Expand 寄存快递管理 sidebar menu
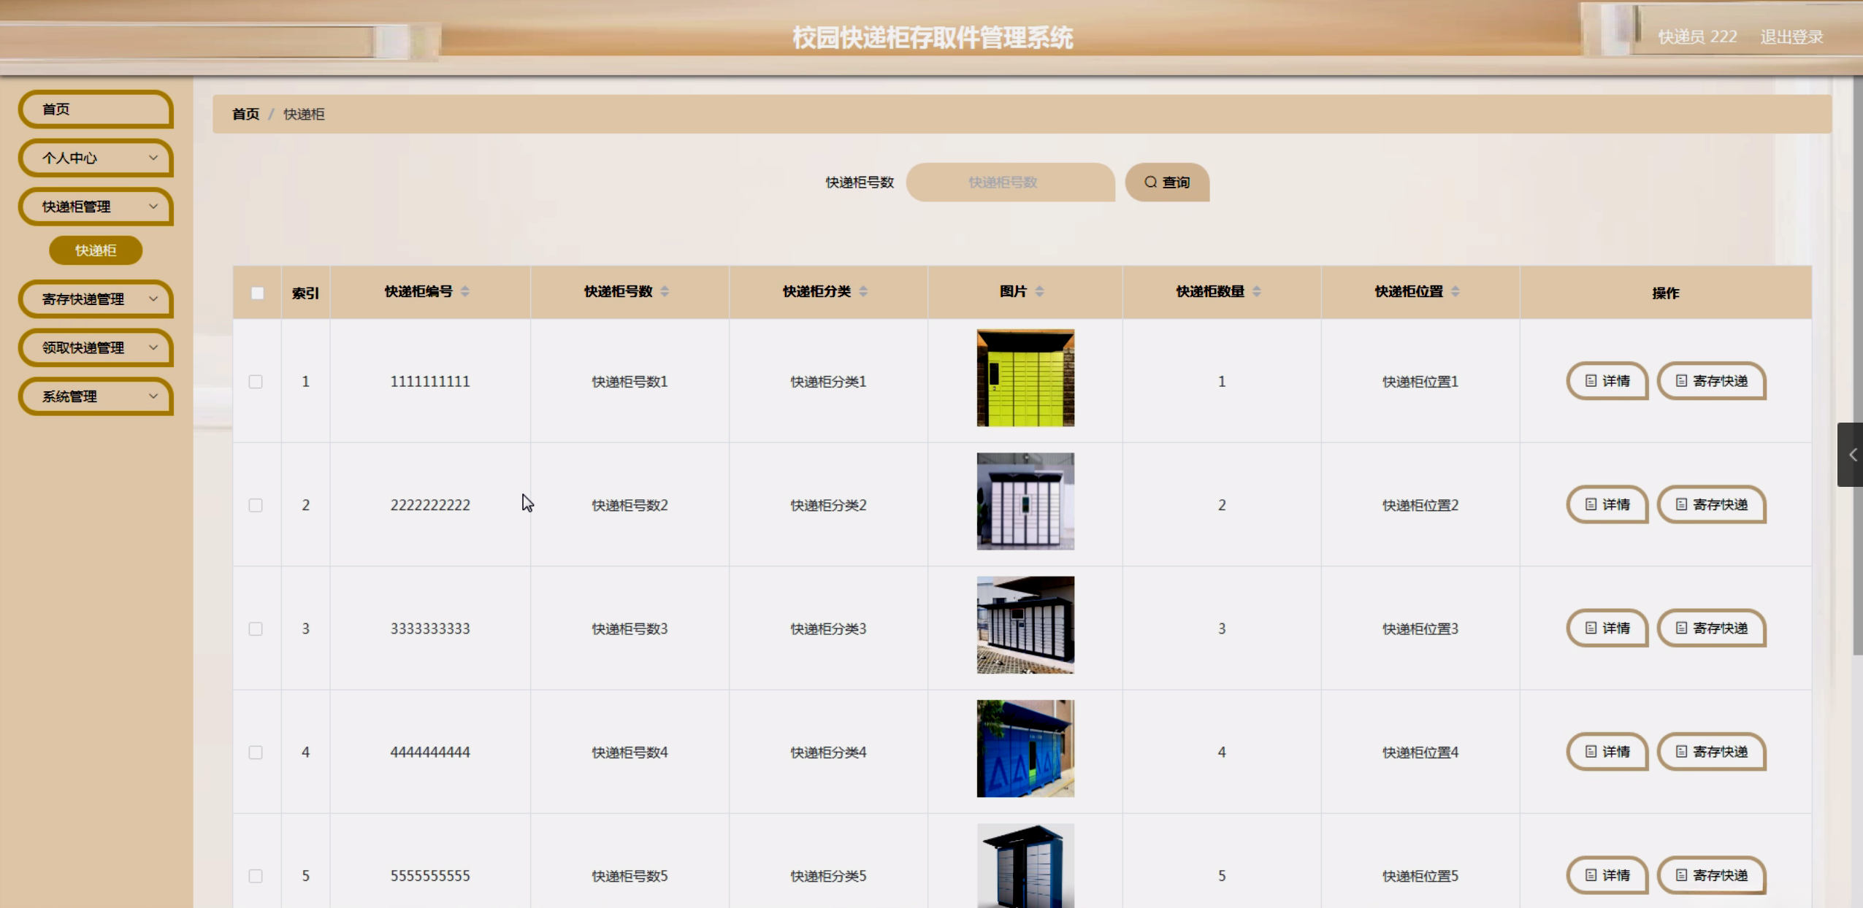 96,299
